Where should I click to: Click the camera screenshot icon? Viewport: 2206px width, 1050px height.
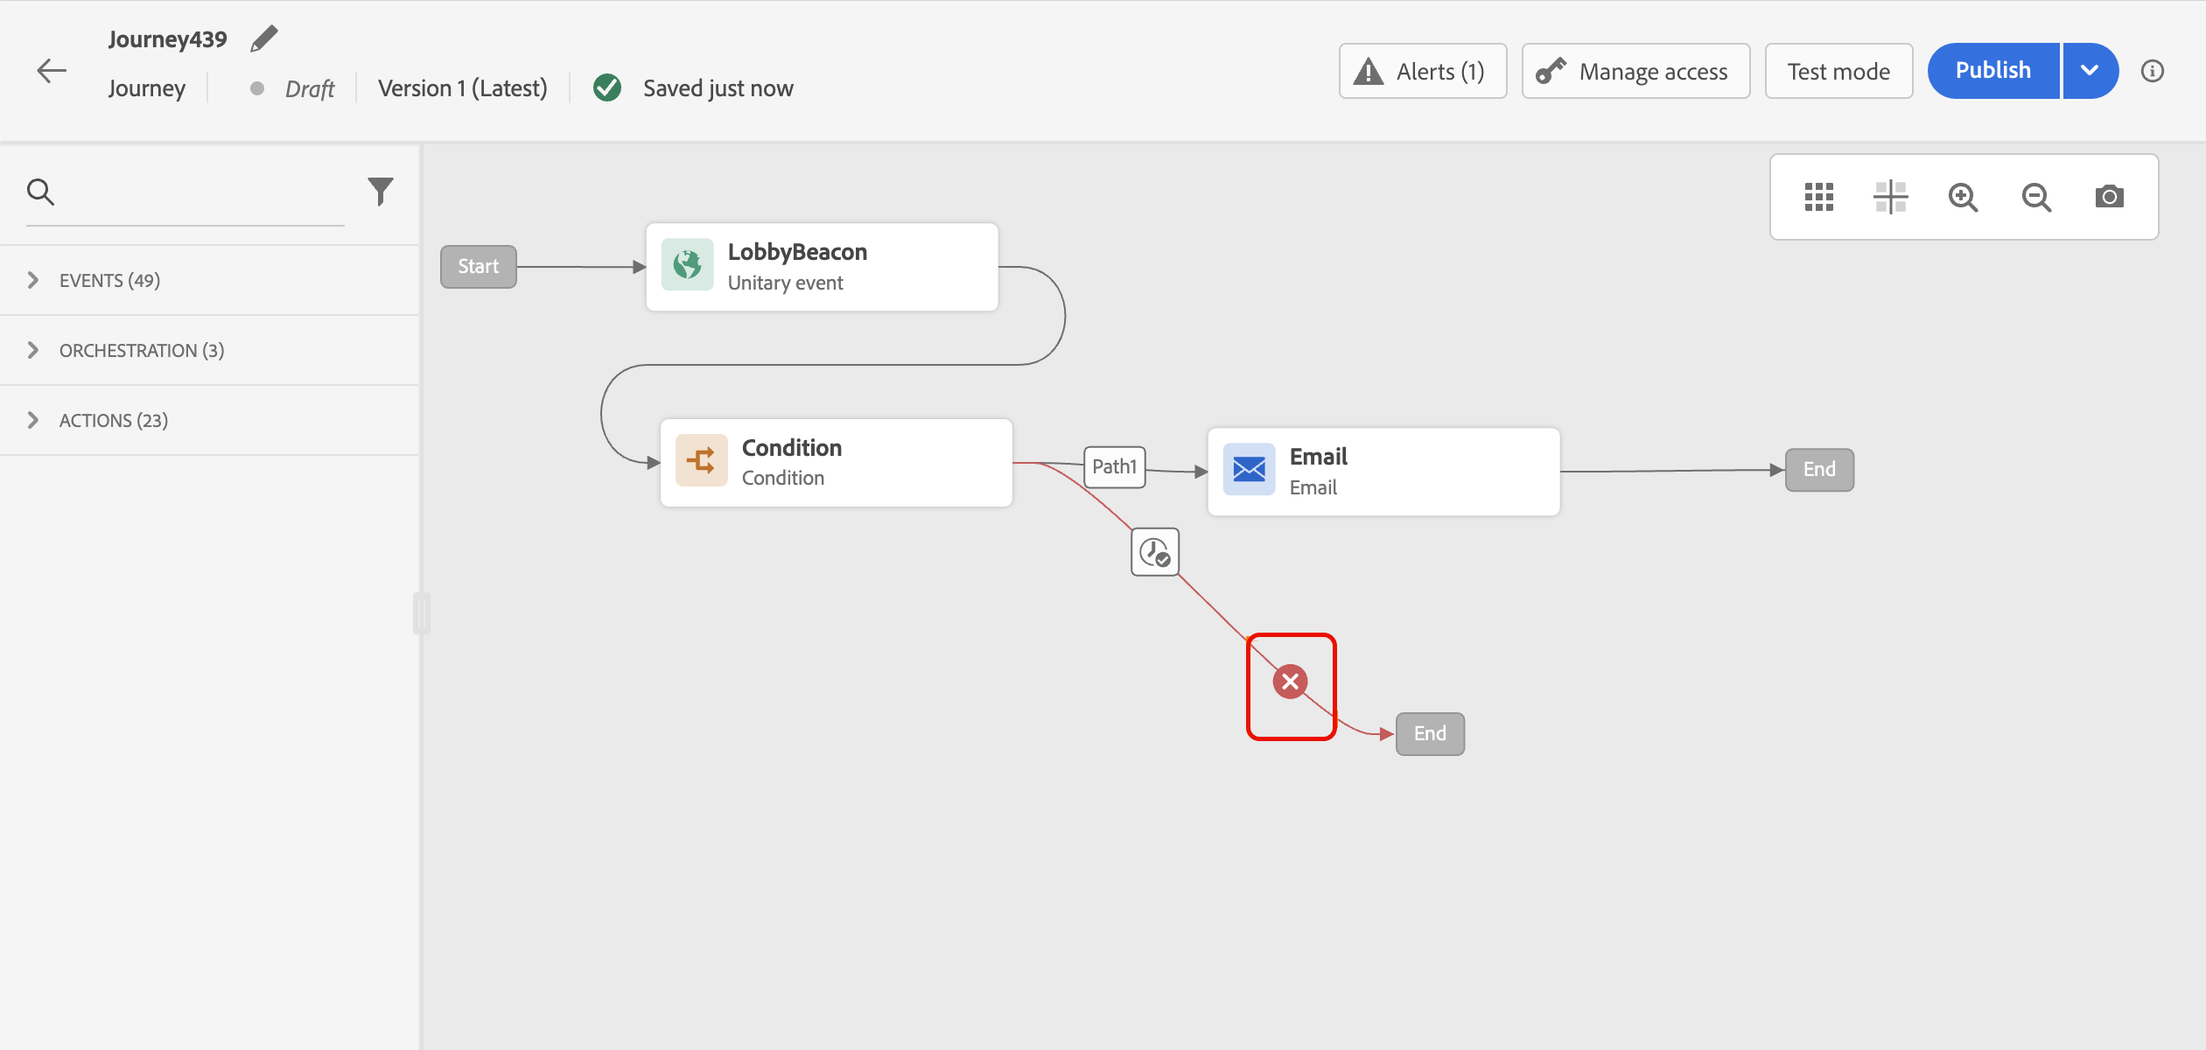[2109, 197]
